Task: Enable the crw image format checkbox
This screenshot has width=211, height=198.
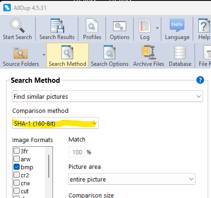Action: [x=16, y=183]
